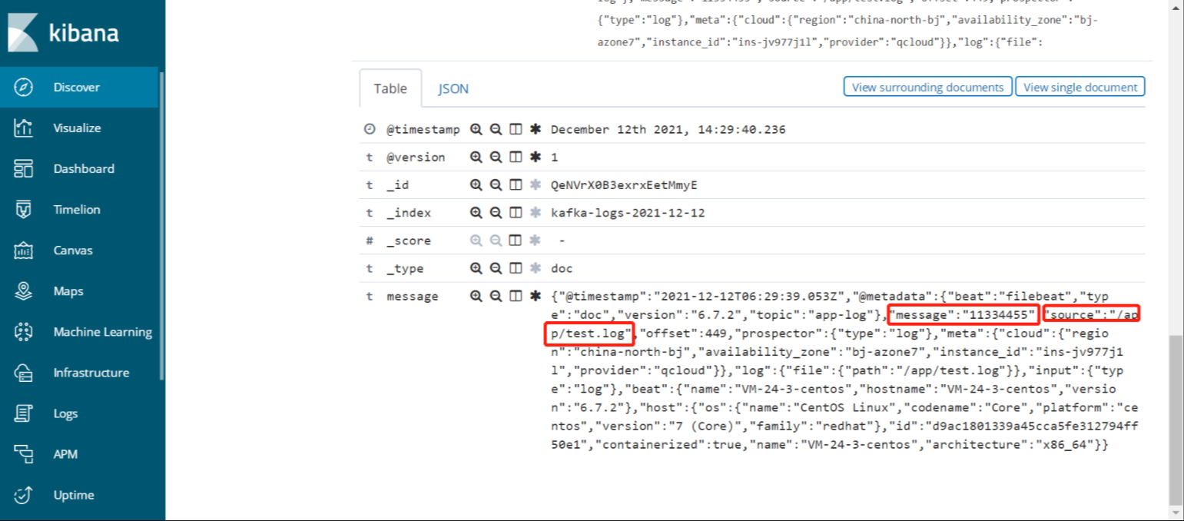Filter for field present on @version
Screen dimensions: 1184x521
pyautogui.click(x=536, y=157)
